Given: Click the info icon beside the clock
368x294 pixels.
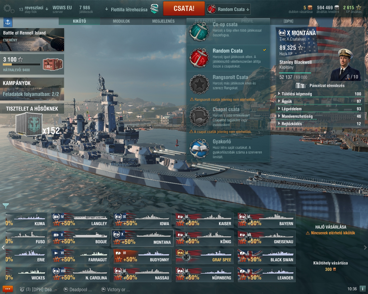Looking at the screenshot, I should pos(363,289).
